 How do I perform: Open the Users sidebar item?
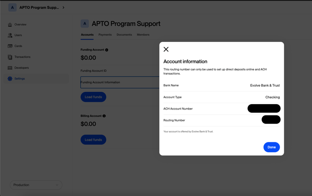(x=18, y=35)
